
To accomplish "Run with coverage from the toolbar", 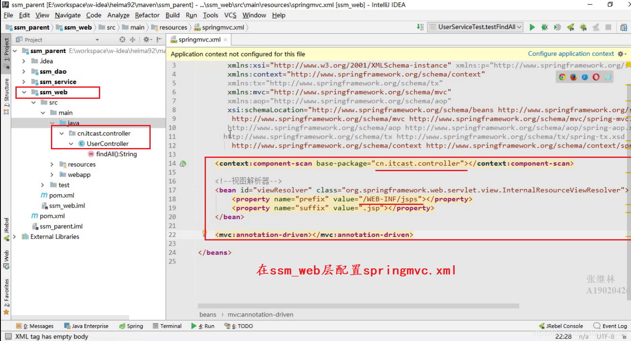I will [557, 27].
